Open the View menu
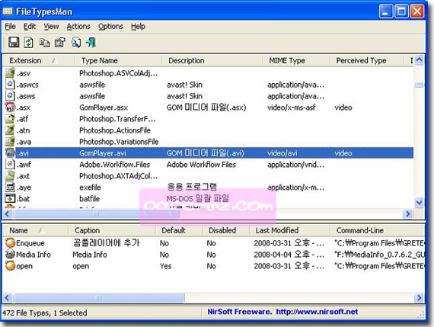The width and height of the screenshot is (434, 327). tap(51, 27)
